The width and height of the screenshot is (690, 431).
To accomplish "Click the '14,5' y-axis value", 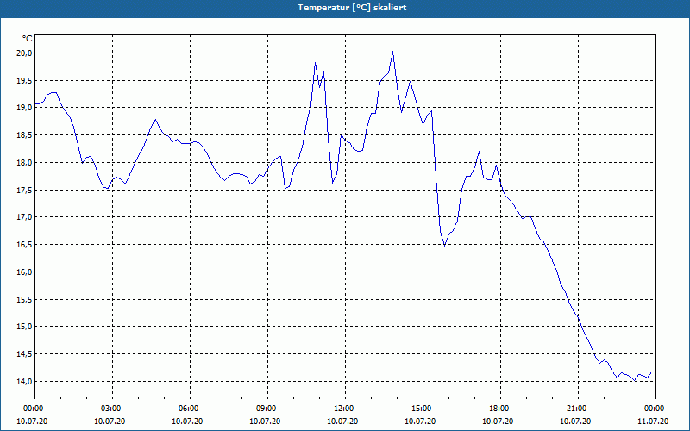I will pos(25,354).
